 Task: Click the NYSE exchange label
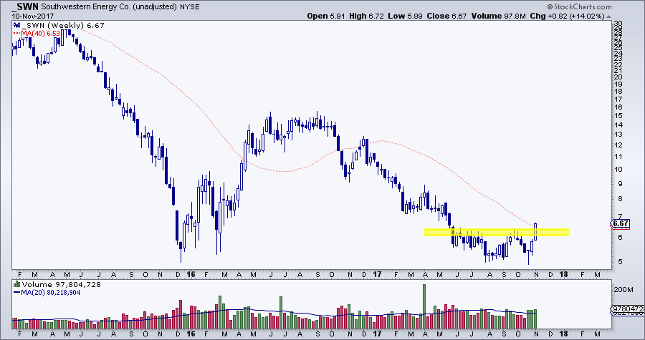tap(190, 6)
